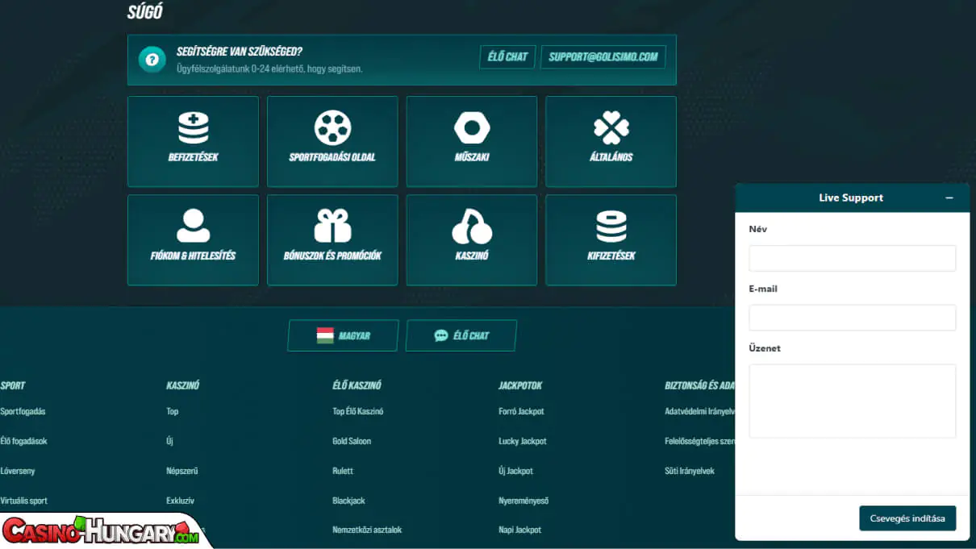Click the Élő Chat button beside language selector
976x549 pixels.
461,335
